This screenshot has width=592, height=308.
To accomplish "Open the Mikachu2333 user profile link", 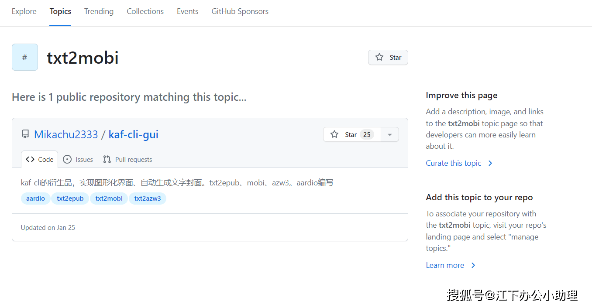I will 66,134.
